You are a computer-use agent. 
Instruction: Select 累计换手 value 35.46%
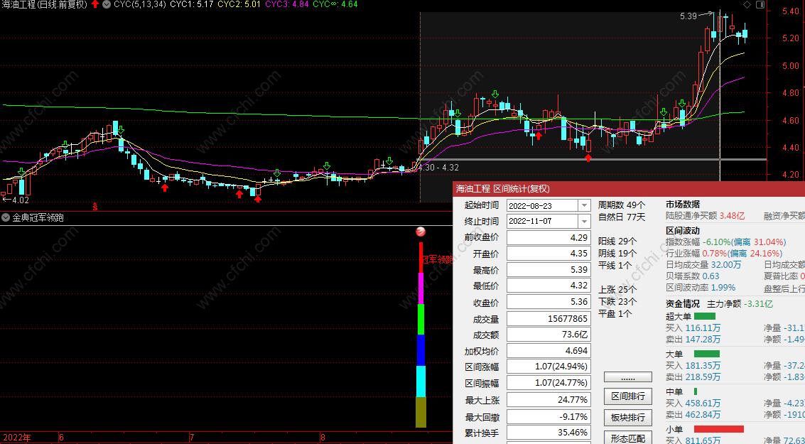pos(549,433)
